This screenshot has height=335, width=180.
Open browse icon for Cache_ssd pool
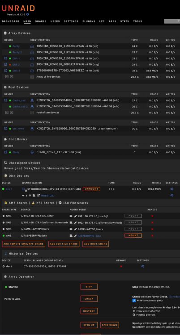point(6,100)
